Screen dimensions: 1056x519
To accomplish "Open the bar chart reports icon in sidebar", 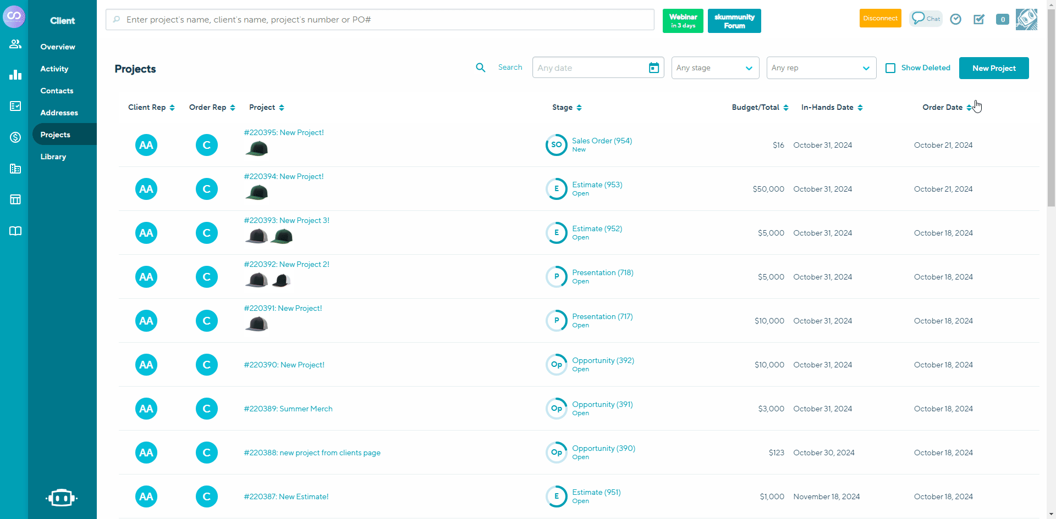I will [15, 75].
